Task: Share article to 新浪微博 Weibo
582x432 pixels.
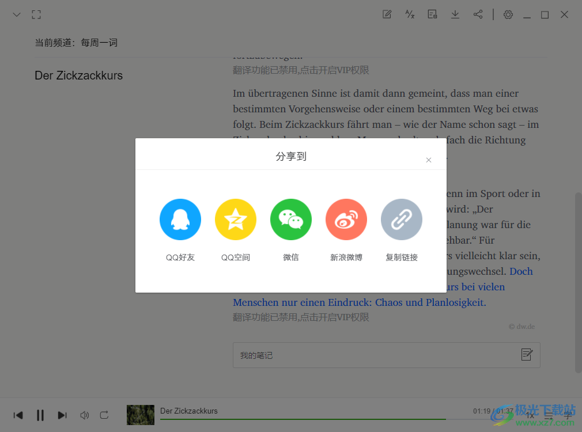Action: (346, 219)
